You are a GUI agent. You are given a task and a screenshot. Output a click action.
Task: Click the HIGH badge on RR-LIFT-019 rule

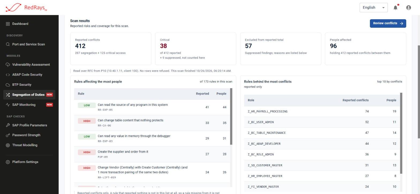click(87, 168)
